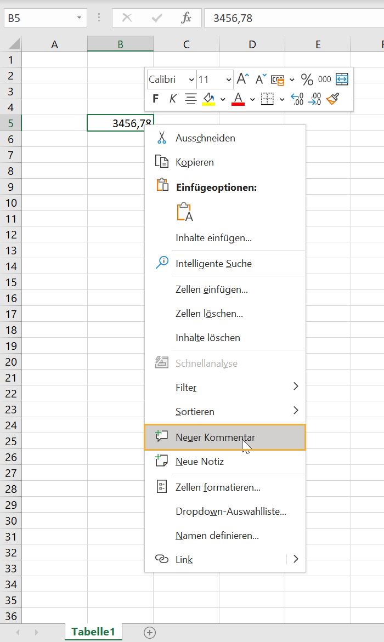Choose Inhalte löschen
This screenshot has height=642, width=384.
(x=225, y=338)
